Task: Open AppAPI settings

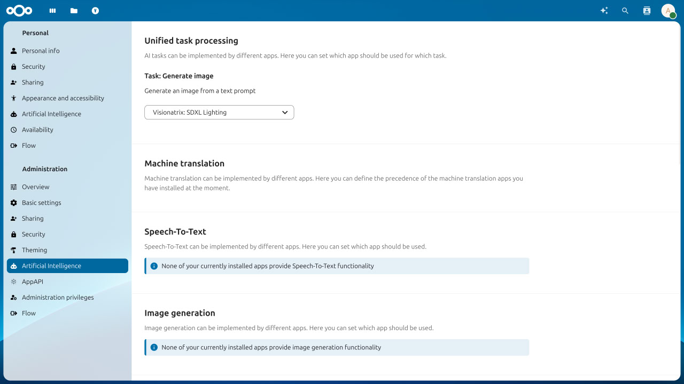Action: click(67, 282)
